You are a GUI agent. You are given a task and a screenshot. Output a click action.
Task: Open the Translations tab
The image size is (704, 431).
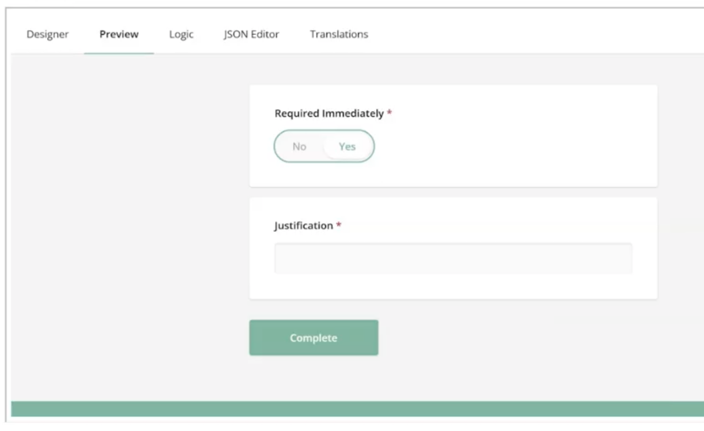pyautogui.click(x=339, y=34)
